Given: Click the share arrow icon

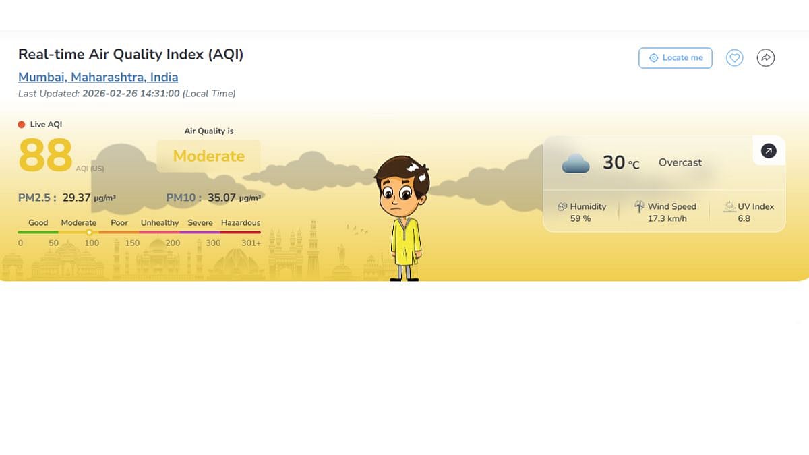Looking at the screenshot, I should click(765, 58).
